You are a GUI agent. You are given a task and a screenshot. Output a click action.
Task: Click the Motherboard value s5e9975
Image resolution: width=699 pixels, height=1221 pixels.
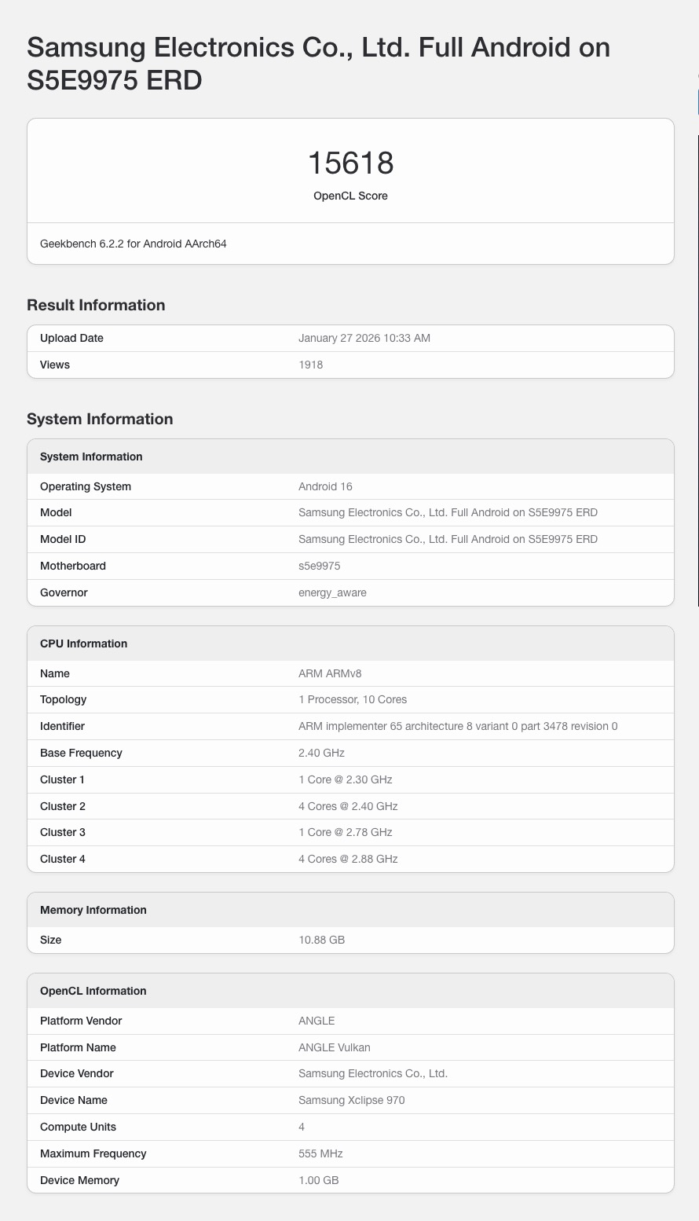[x=320, y=566]
